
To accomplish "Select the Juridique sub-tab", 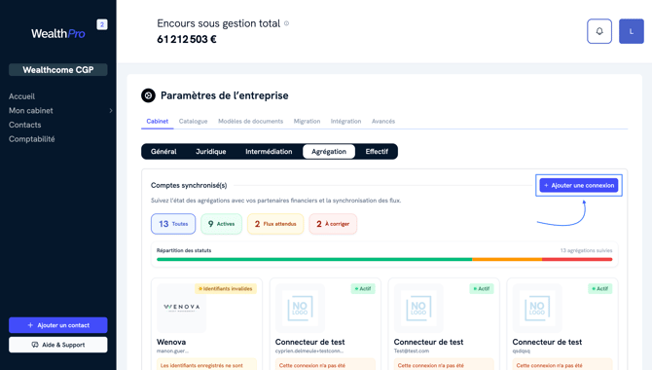I will 211,152.
